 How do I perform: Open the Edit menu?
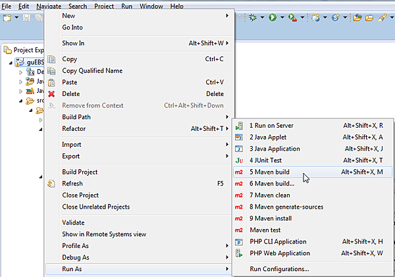(x=24, y=7)
